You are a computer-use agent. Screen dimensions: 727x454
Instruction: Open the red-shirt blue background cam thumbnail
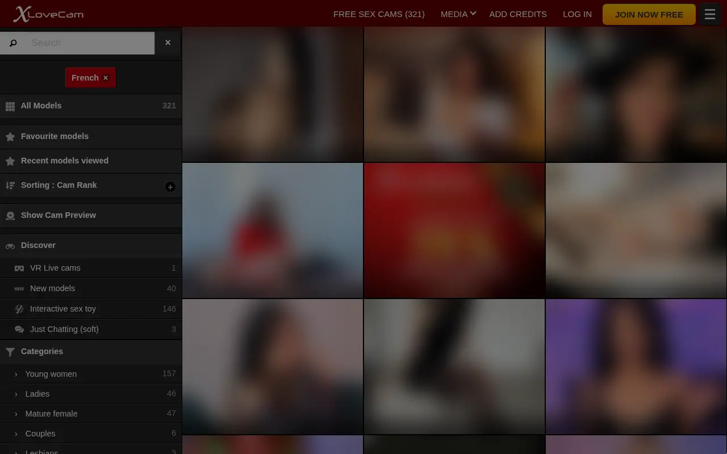(x=273, y=230)
